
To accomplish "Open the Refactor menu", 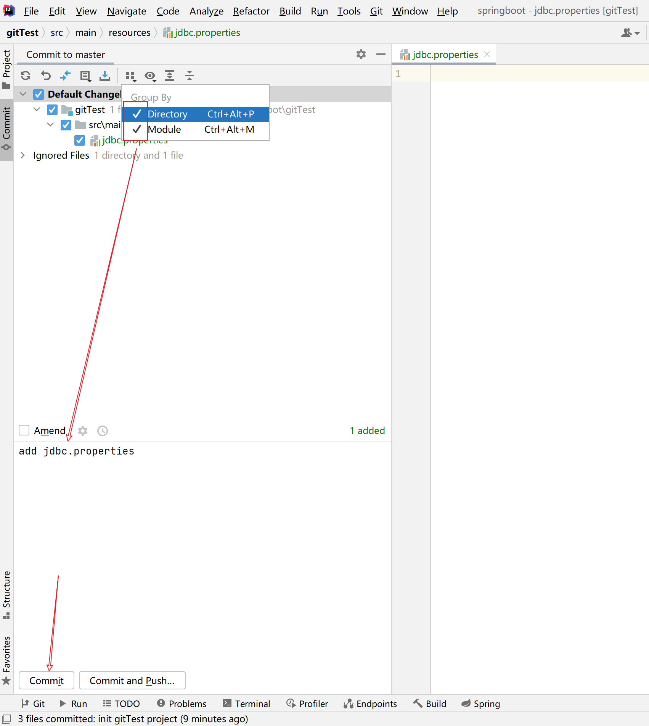I will (x=251, y=11).
